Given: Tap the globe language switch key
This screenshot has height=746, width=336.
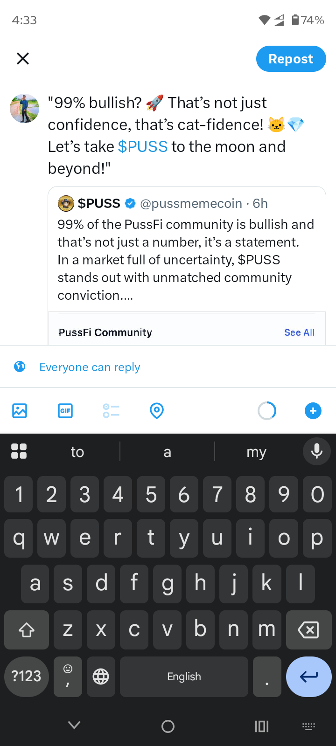Looking at the screenshot, I should (x=101, y=677).
